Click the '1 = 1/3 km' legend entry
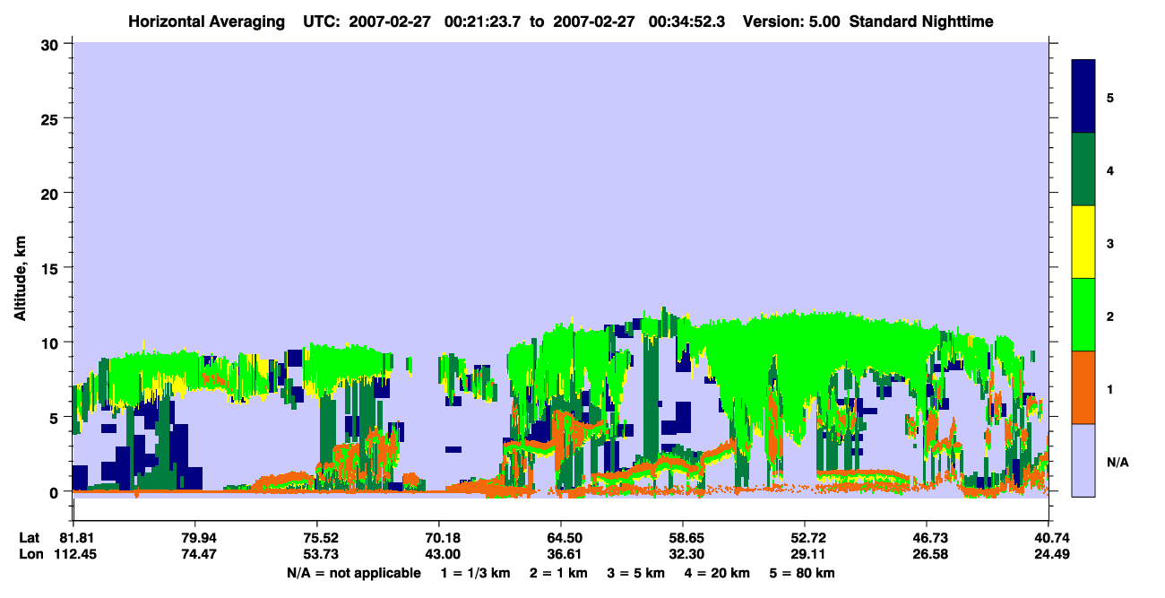Screen dimensions: 1165x598 coord(475,573)
